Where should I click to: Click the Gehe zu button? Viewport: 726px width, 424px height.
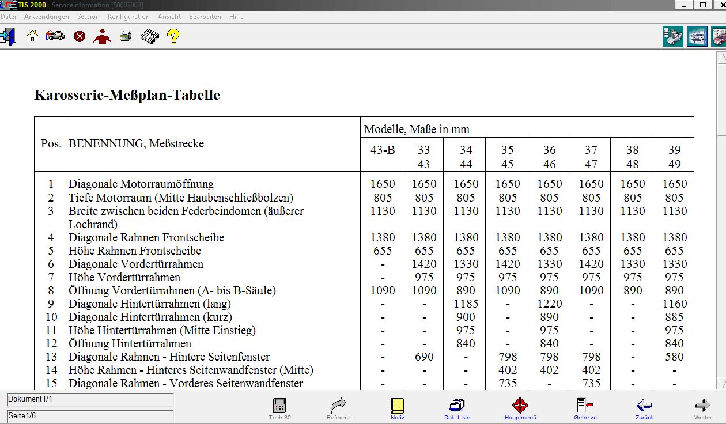(585, 408)
